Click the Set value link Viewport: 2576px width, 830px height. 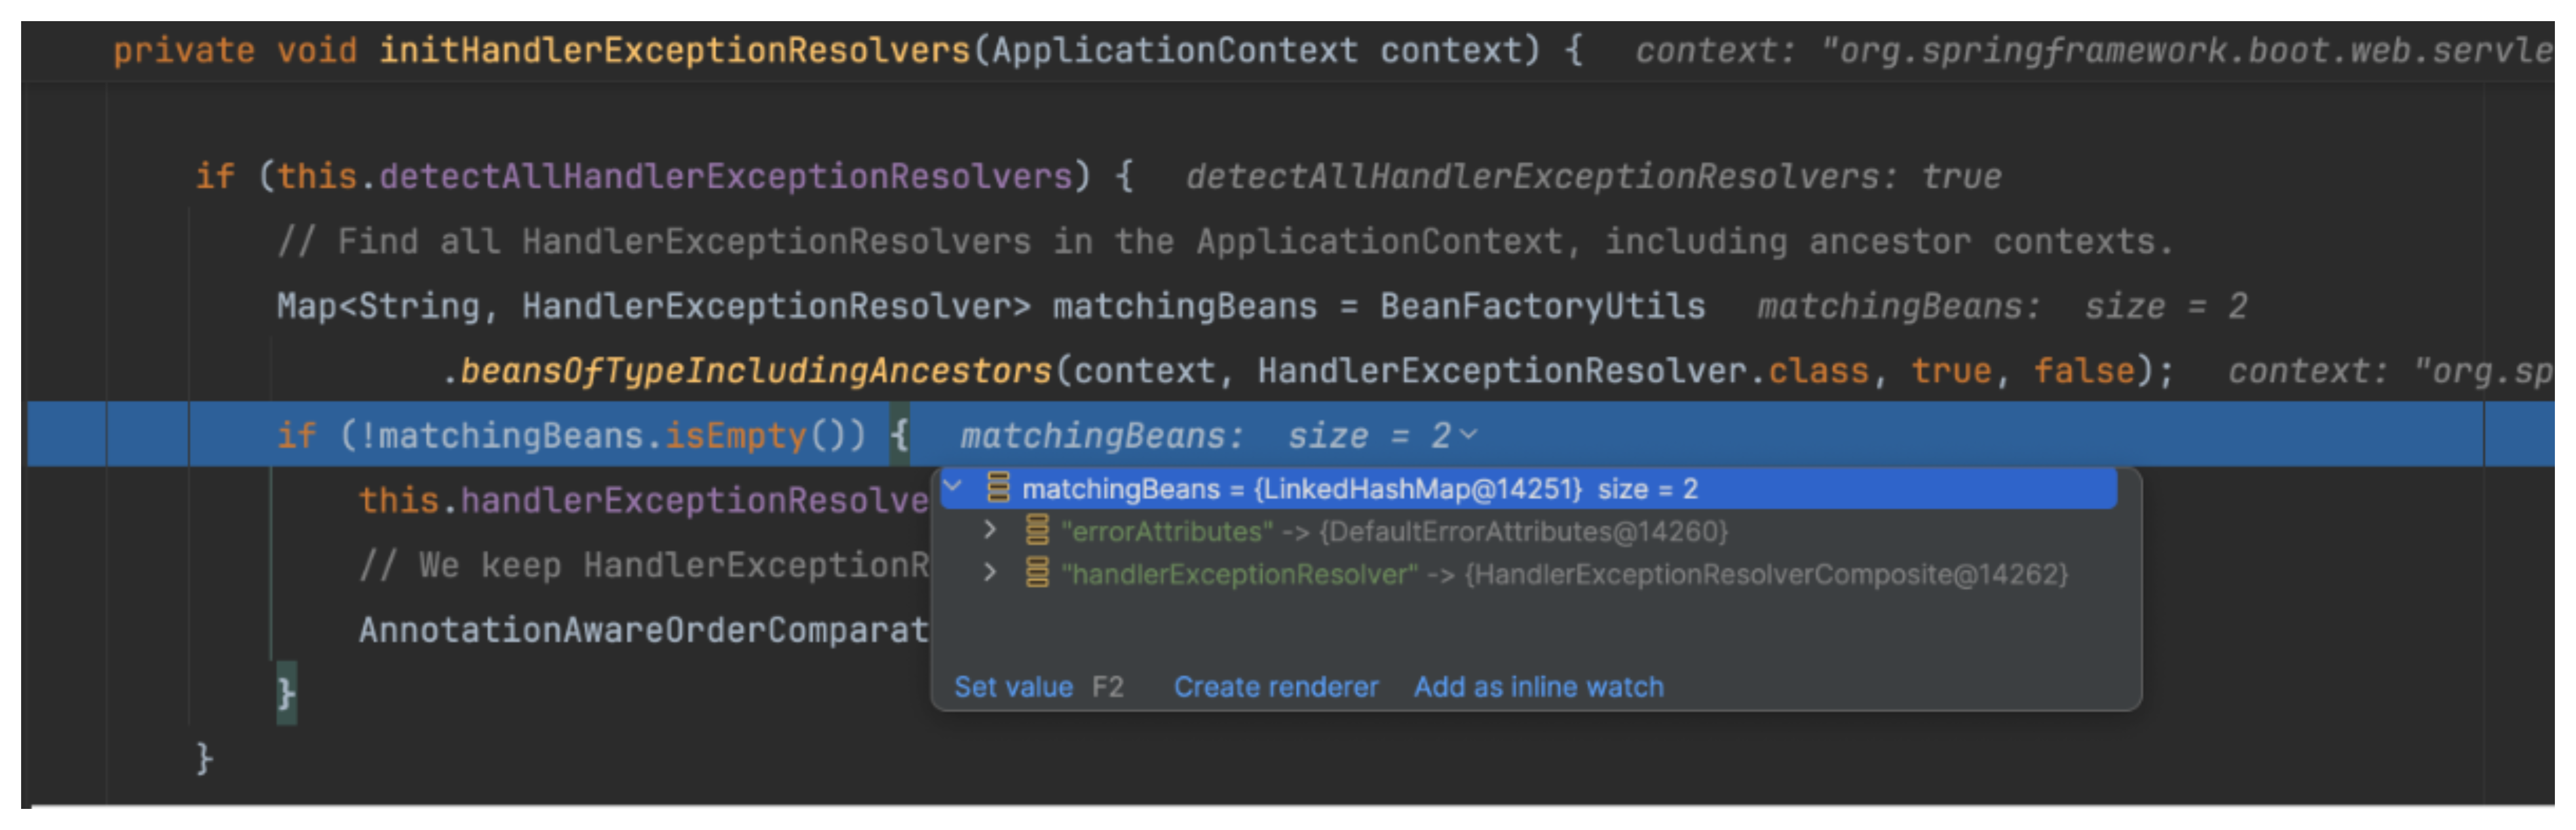(1013, 687)
